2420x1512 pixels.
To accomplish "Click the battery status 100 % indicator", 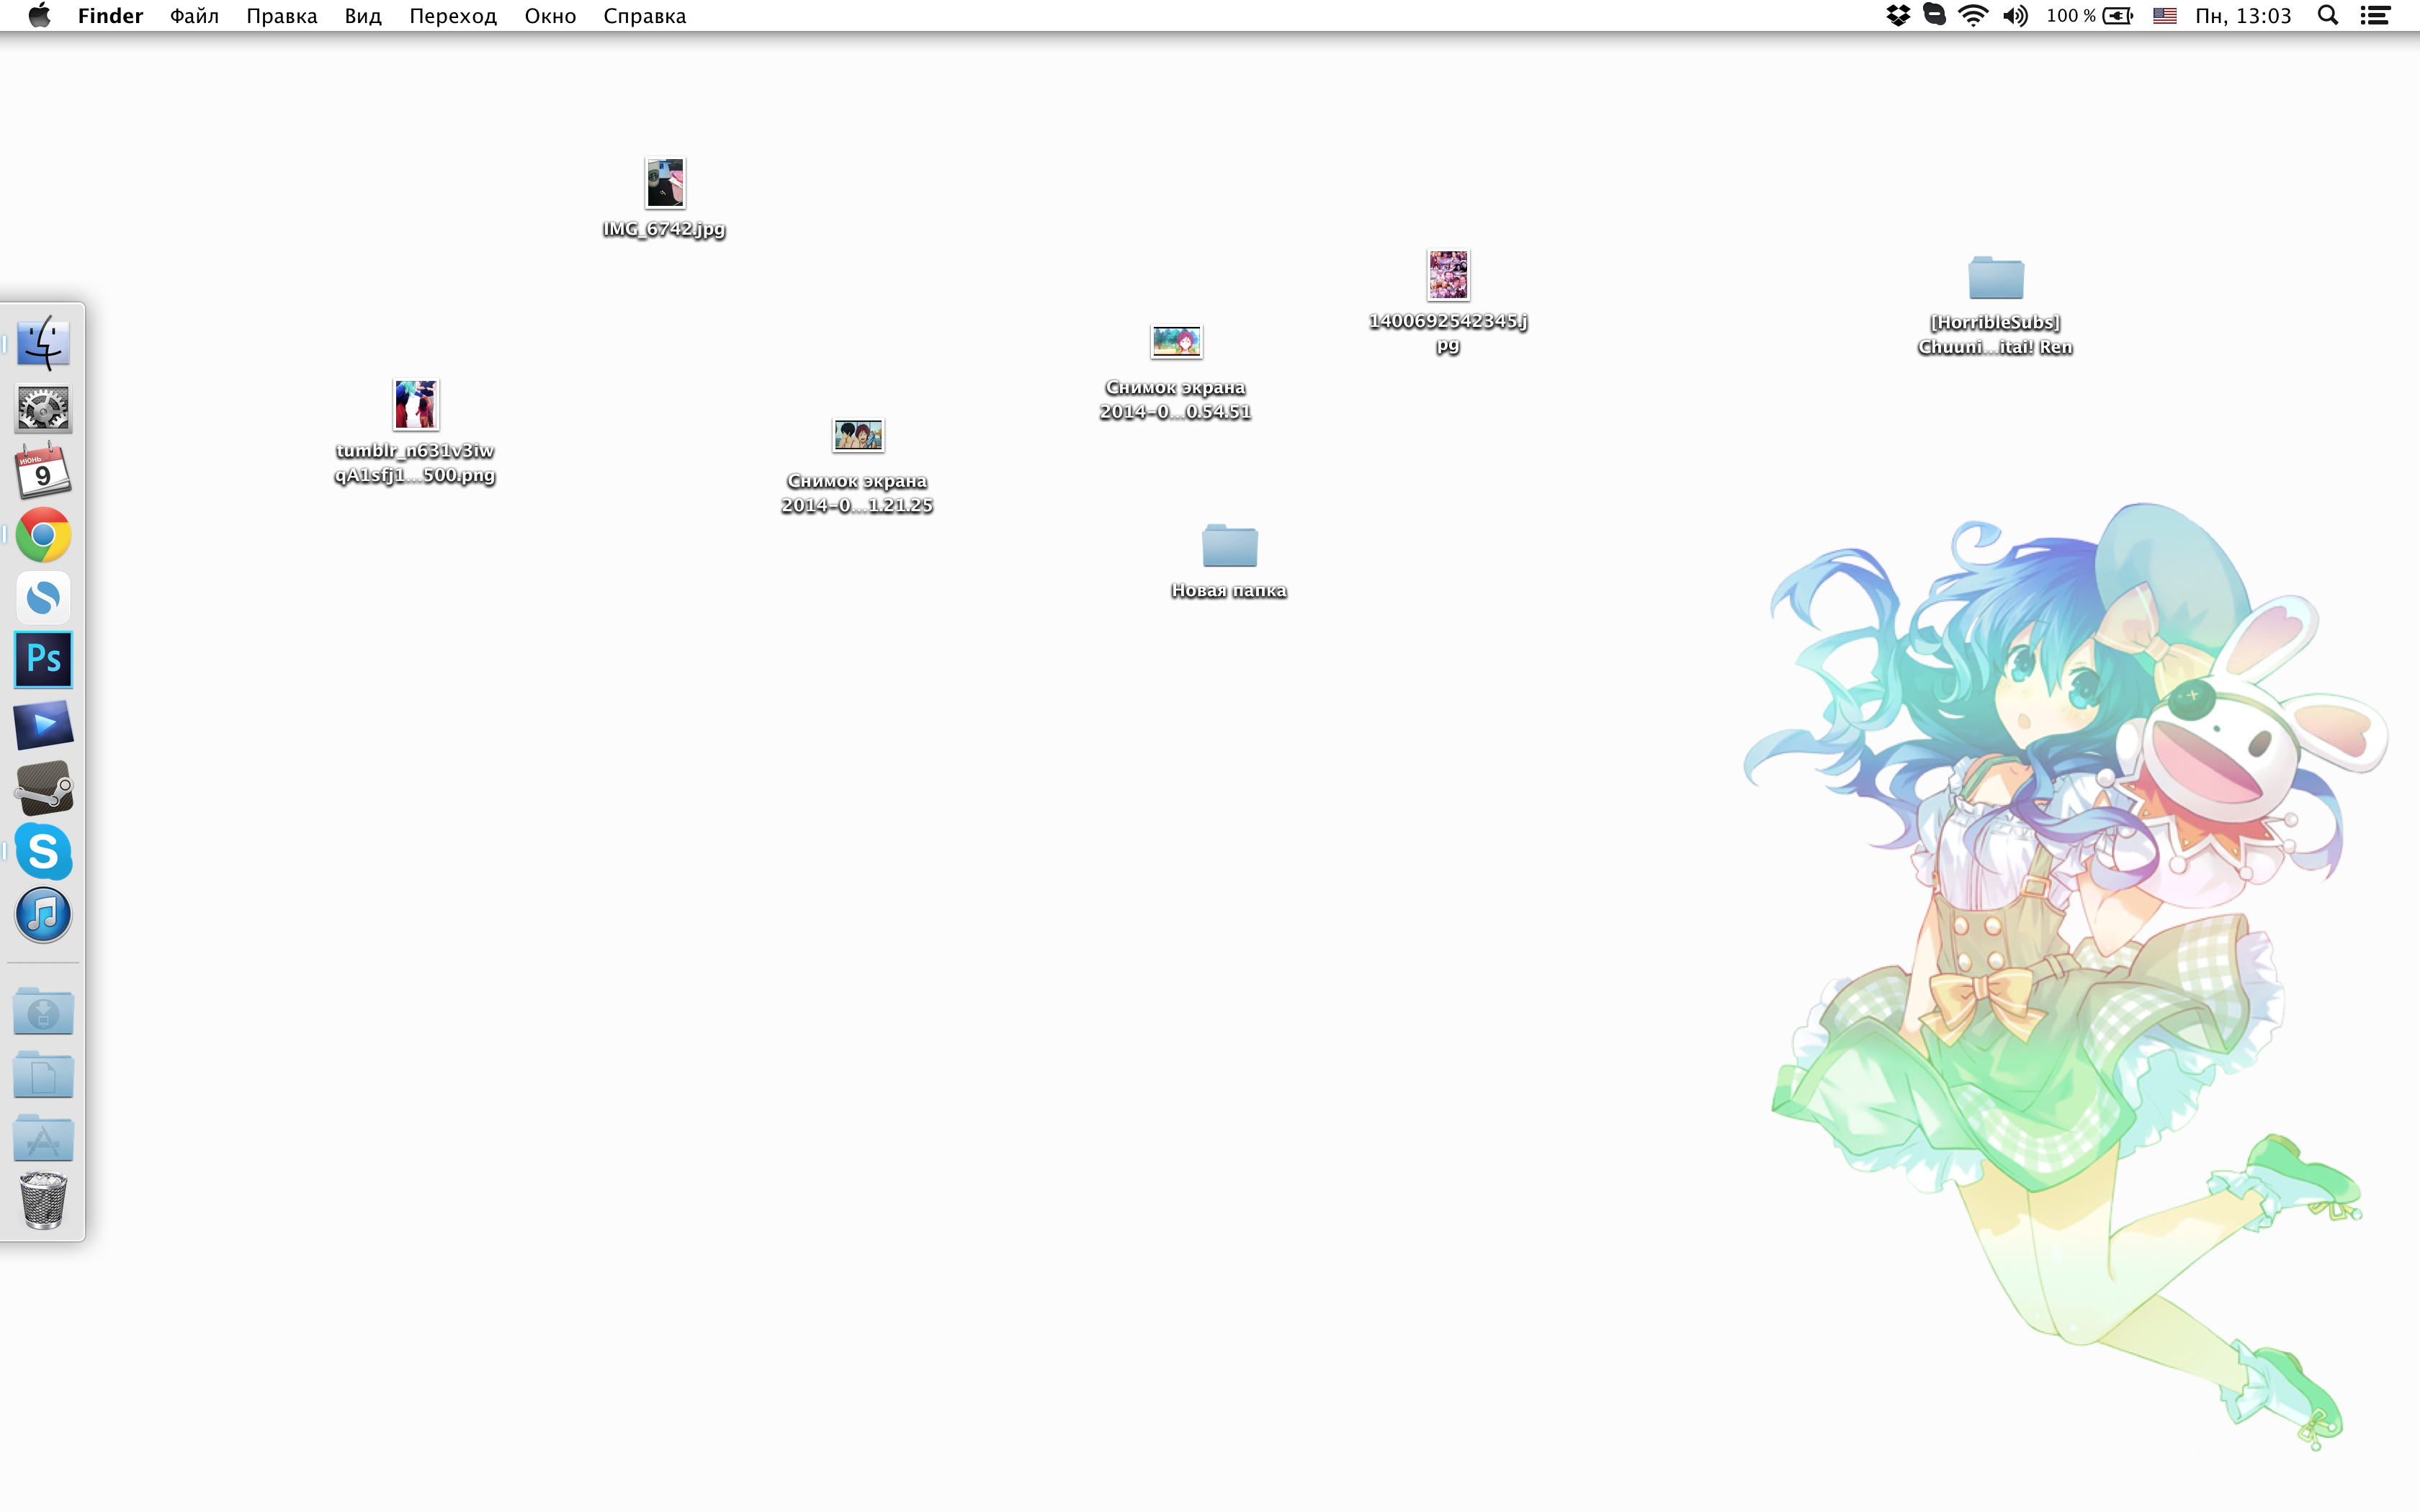I will coord(2090,15).
